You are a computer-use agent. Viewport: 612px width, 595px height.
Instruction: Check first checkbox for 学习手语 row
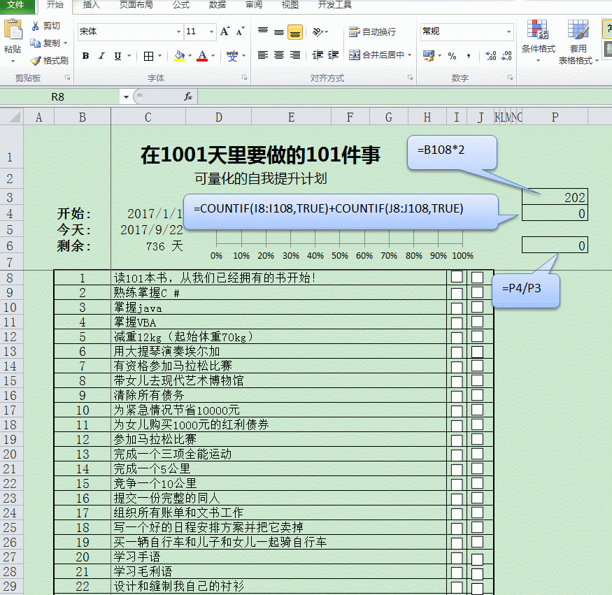pos(457,557)
